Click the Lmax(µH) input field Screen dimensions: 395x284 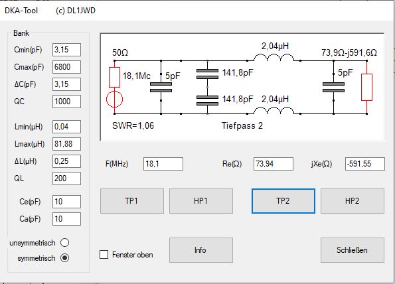click(x=66, y=144)
